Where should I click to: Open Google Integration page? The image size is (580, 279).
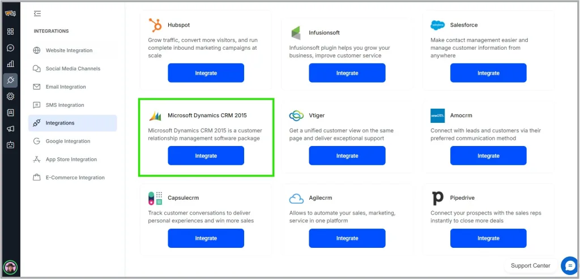click(67, 141)
